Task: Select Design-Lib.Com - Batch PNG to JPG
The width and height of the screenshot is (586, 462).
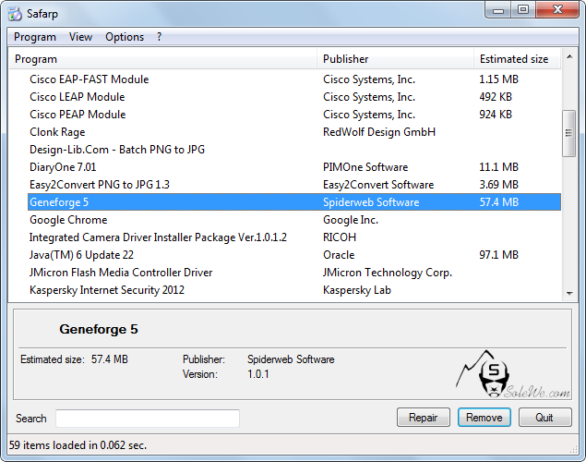Action: tap(294, 150)
